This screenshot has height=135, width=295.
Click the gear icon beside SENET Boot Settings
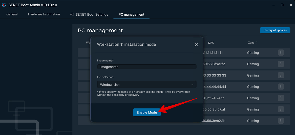point(72,14)
